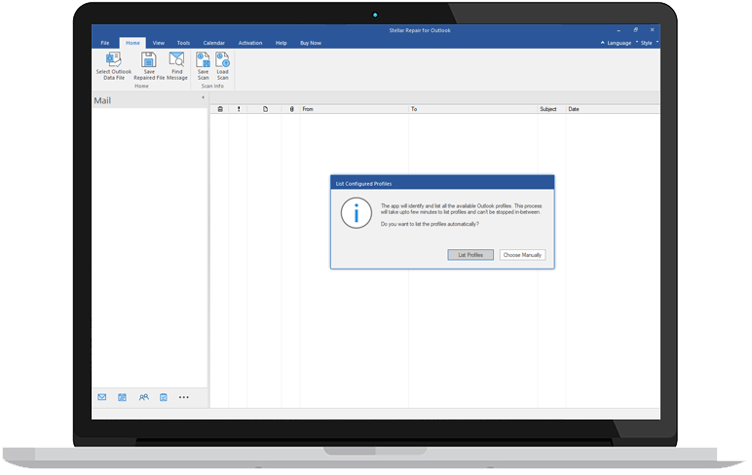Switch to the View tab
This screenshot has height=475, width=752.
(x=158, y=43)
